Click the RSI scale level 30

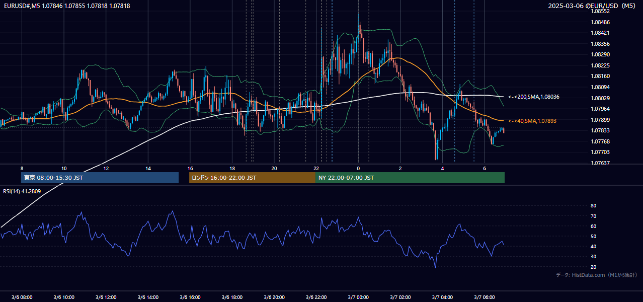(593, 257)
